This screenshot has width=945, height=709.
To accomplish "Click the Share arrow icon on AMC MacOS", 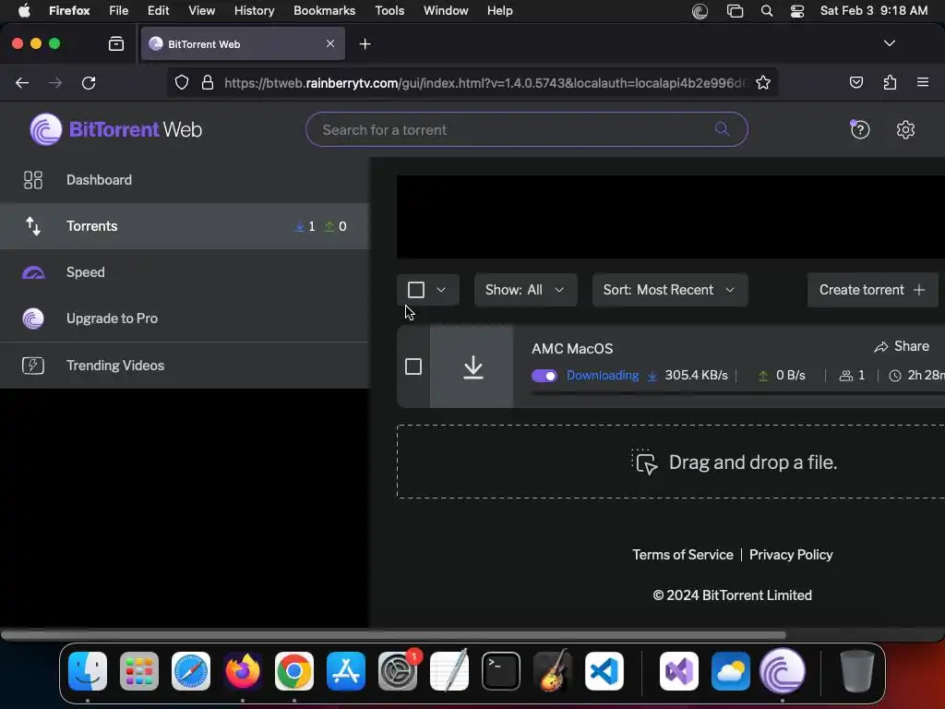I will (881, 347).
